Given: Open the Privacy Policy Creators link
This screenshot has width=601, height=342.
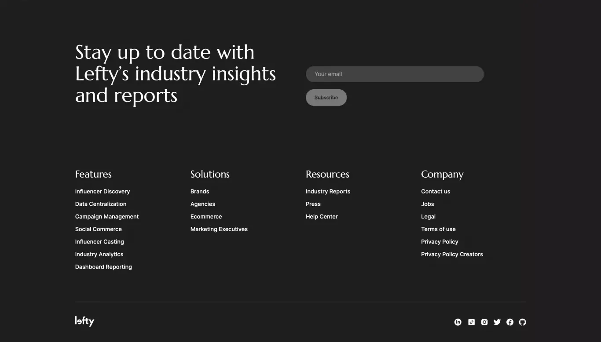Looking at the screenshot, I should pyautogui.click(x=452, y=255).
